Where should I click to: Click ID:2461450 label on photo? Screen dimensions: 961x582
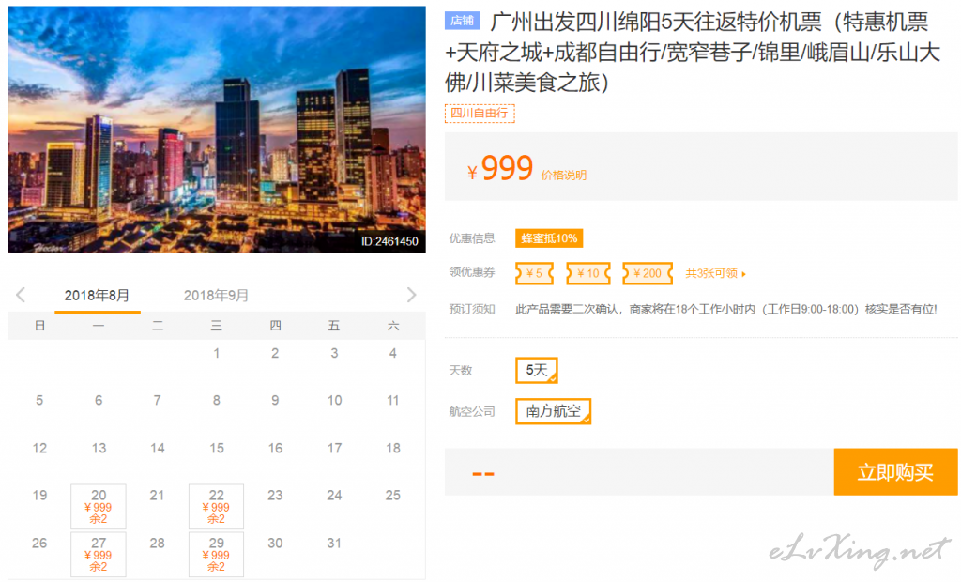tap(389, 241)
